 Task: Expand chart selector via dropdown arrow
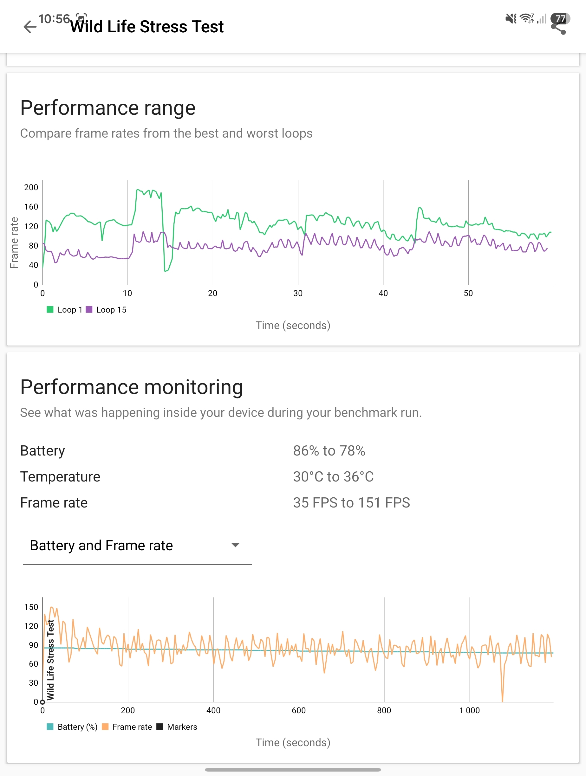tap(236, 545)
